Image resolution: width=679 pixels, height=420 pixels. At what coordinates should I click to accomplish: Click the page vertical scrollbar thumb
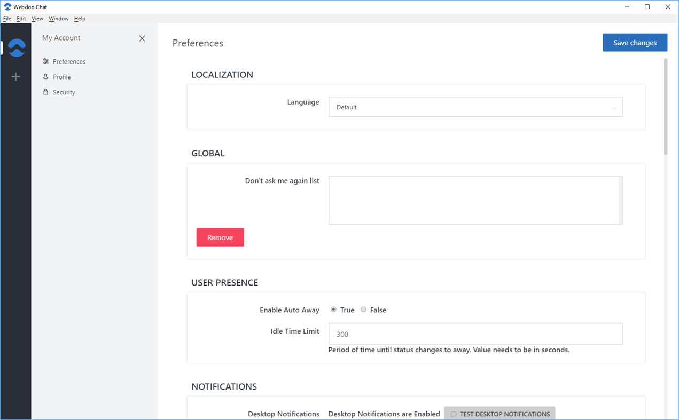[666, 107]
